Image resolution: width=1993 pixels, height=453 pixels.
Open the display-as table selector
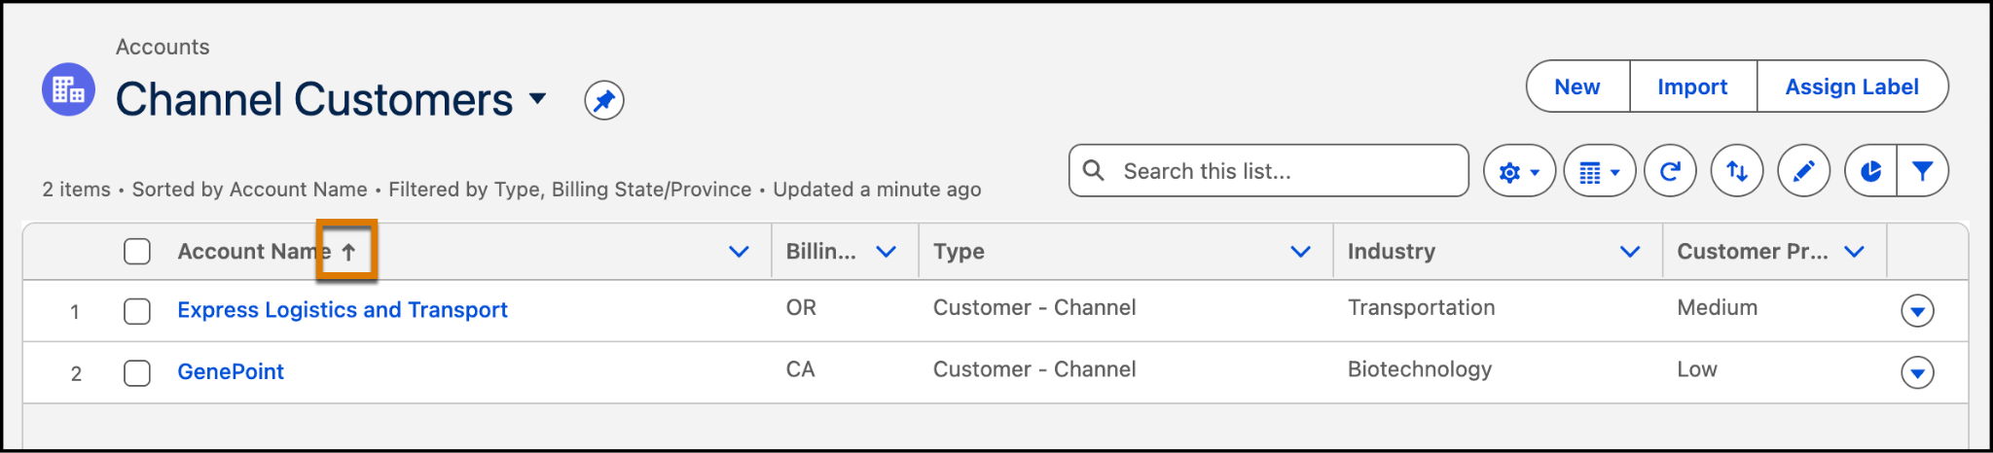(1599, 171)
